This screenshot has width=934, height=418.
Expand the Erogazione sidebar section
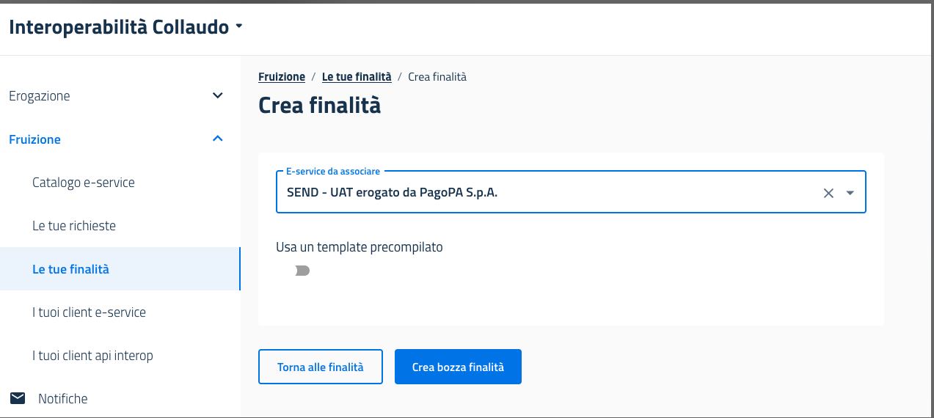coord(217,96)
